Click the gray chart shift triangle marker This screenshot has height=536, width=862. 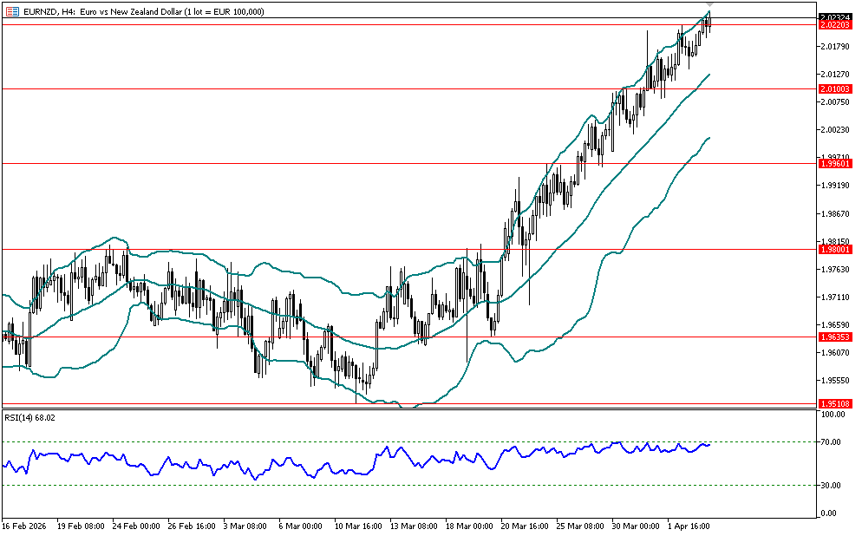point(709,5)
